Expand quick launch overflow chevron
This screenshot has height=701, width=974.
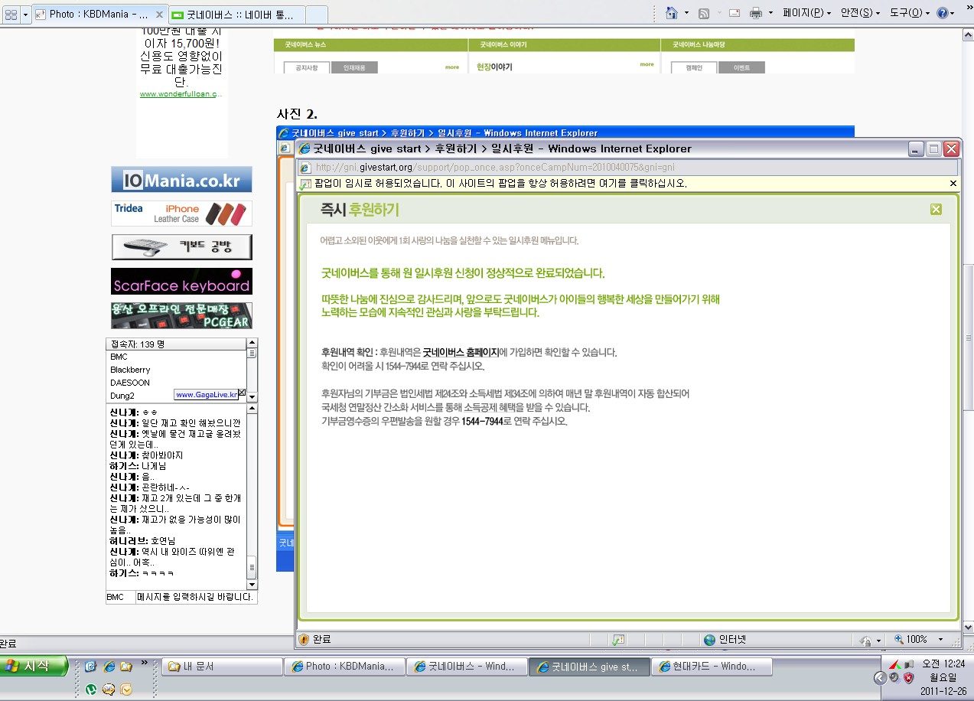pyautogui.click(x=145, y=663)
